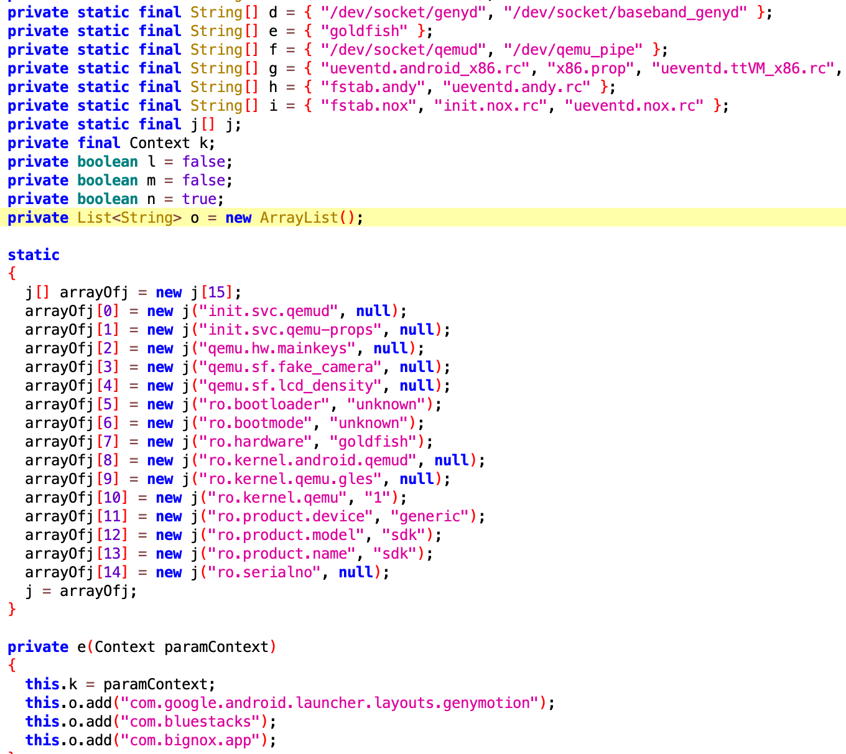Click the true value of boolean n
The height and width of the screenshot is (754, 846).
coord(199,199)
